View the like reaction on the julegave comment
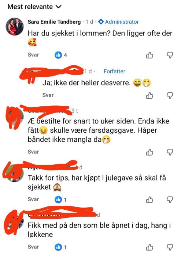 point(60,199)
